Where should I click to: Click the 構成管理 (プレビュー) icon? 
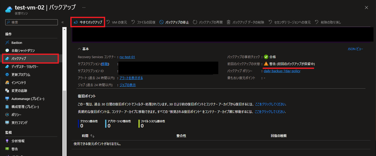[7, 107]
